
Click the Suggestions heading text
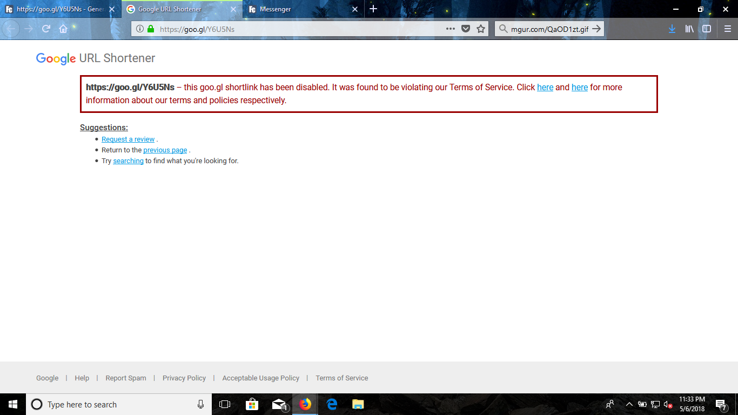pos(104,128)
